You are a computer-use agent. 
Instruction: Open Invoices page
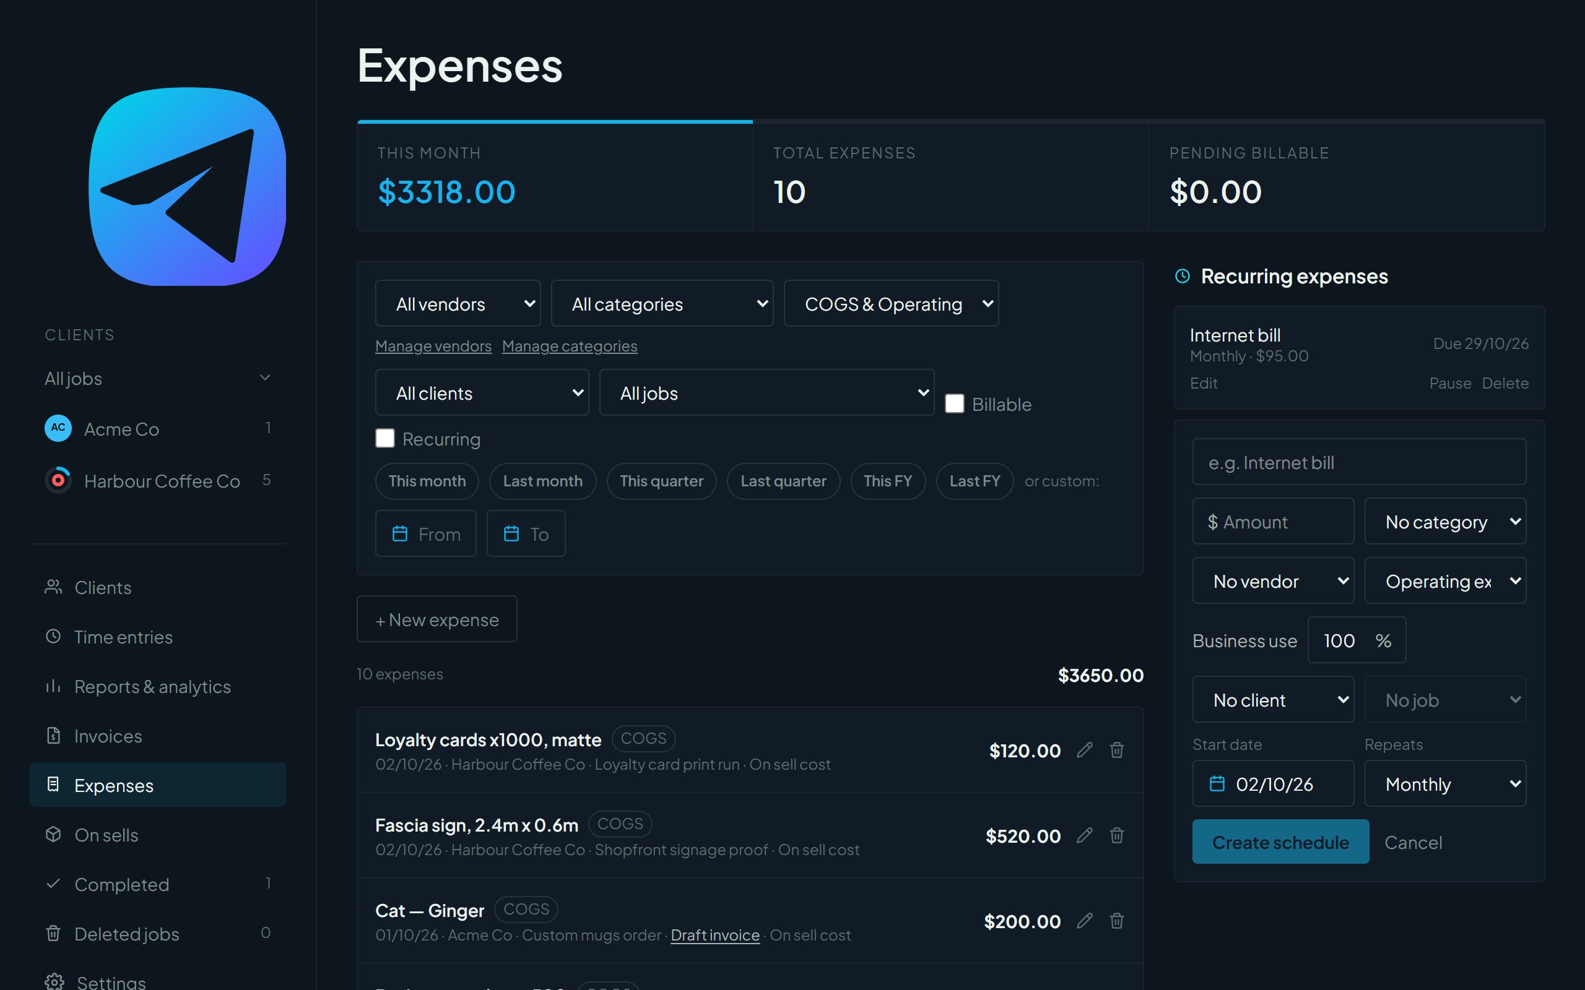(x=158, y=736)
